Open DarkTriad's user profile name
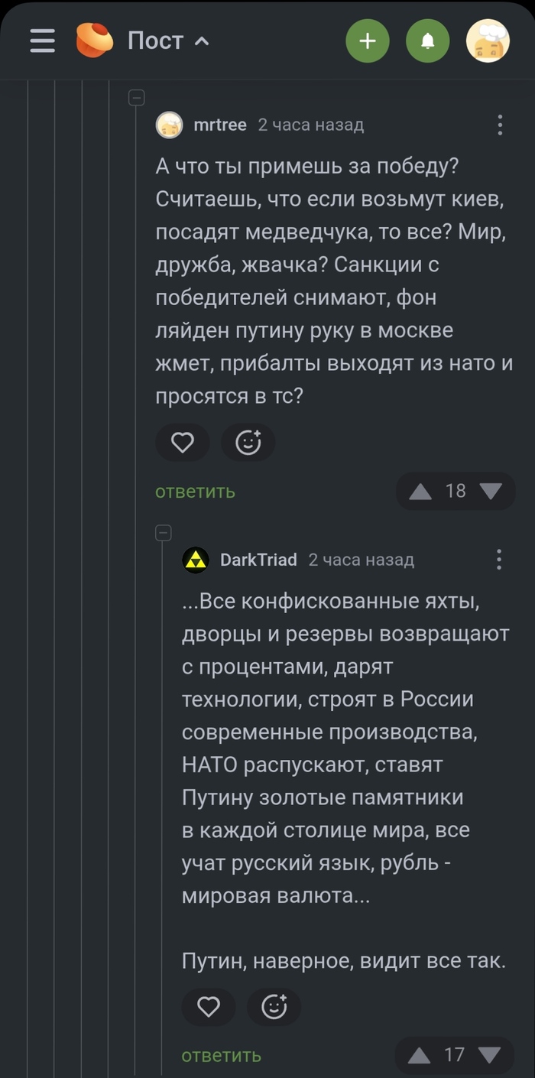The image size is (535, 1078). pos(258,560)
